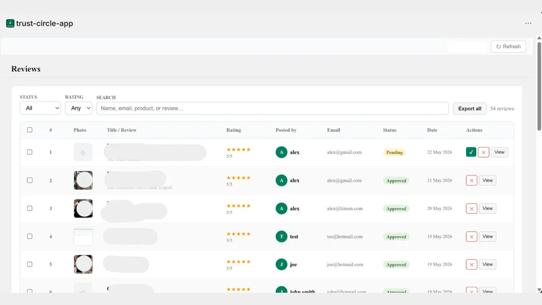
Task: Approve the pending review with green checkmark
Action: click(471, 152)
